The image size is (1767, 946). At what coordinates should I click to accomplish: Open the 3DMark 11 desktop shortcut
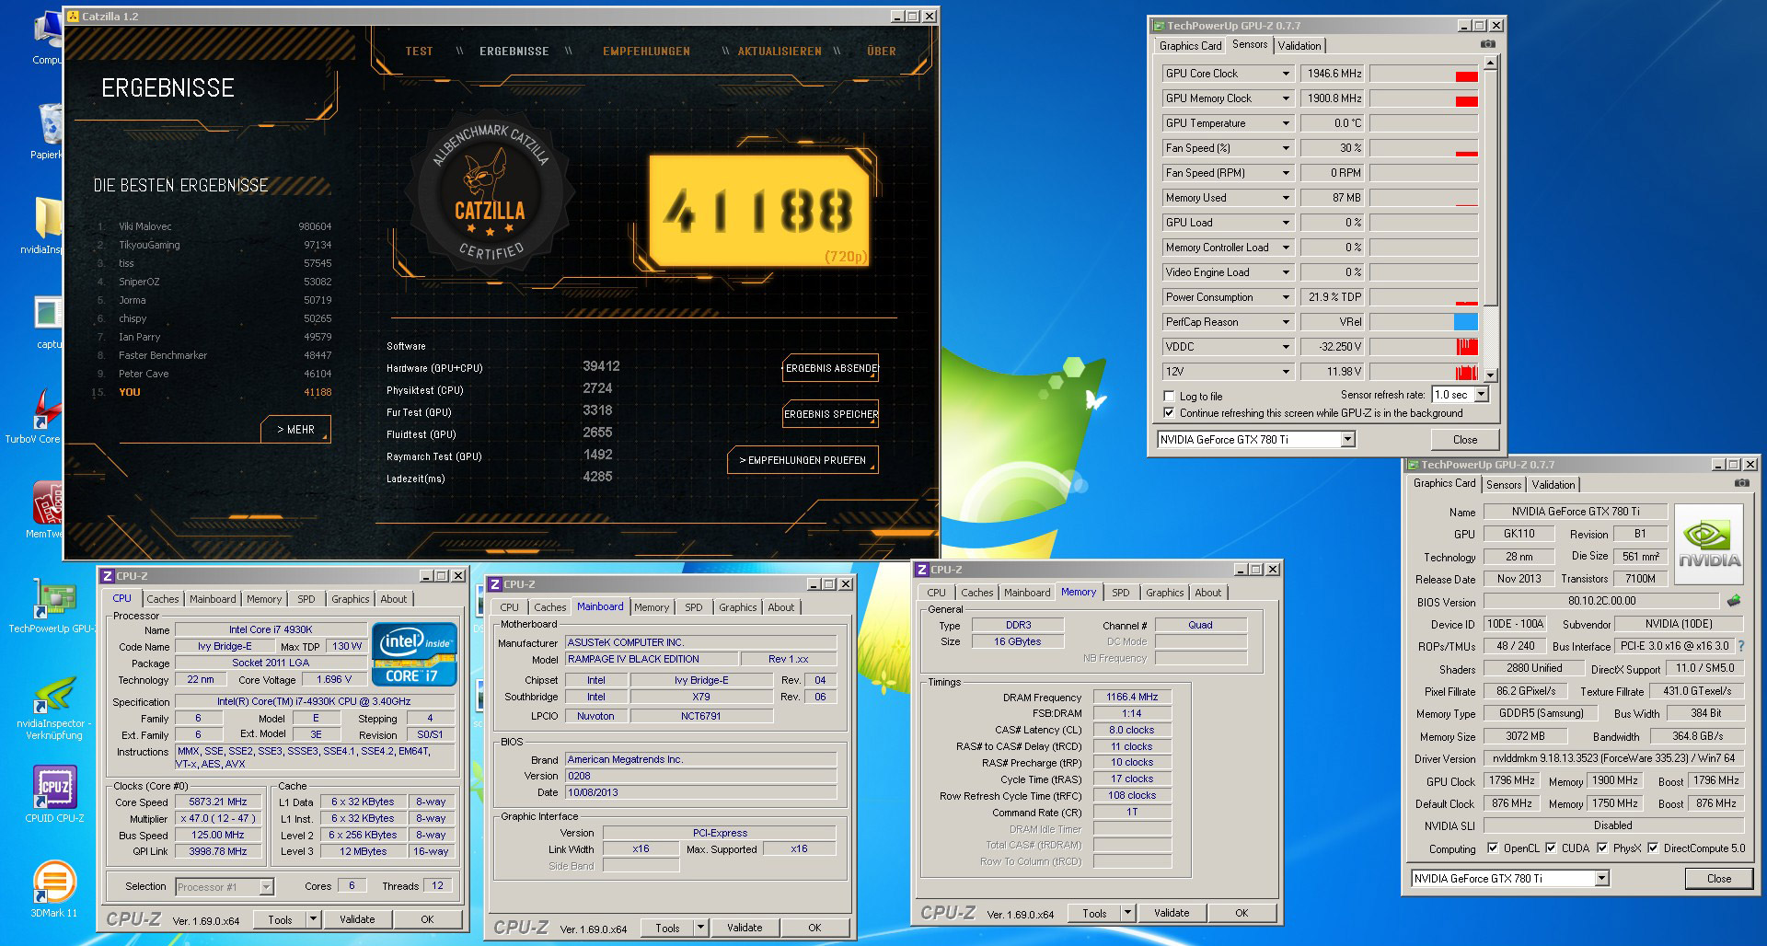(x=53, y=883)
